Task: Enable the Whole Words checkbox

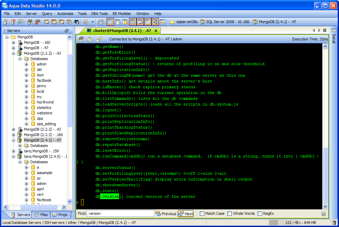Action: pos(230,213)
